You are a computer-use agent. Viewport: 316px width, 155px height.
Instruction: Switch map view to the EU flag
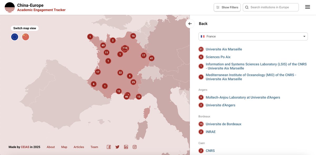point(14,37)
